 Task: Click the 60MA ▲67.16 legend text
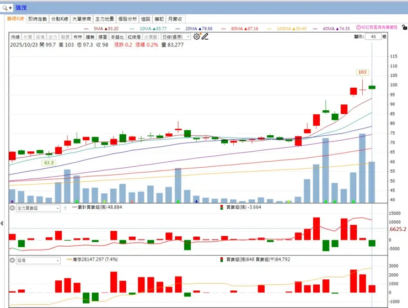244,29
